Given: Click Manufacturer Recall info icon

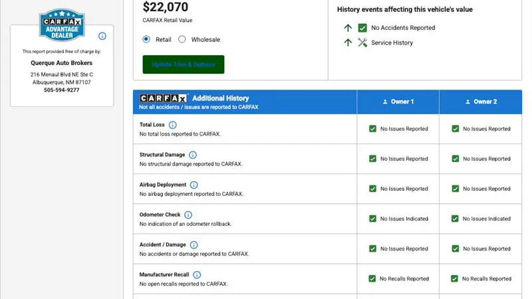Looking at the screenshot, I should [x=197, y=274].
